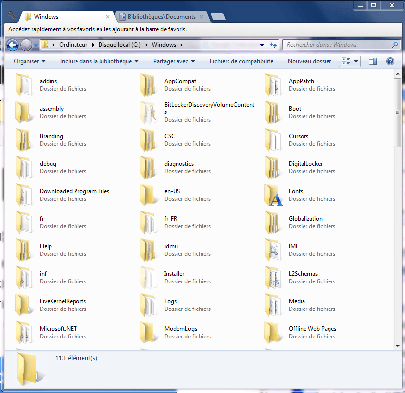Click the search magnifier icon
The width and height of the screenshot is (405, 393).
[x=395, y=45]
